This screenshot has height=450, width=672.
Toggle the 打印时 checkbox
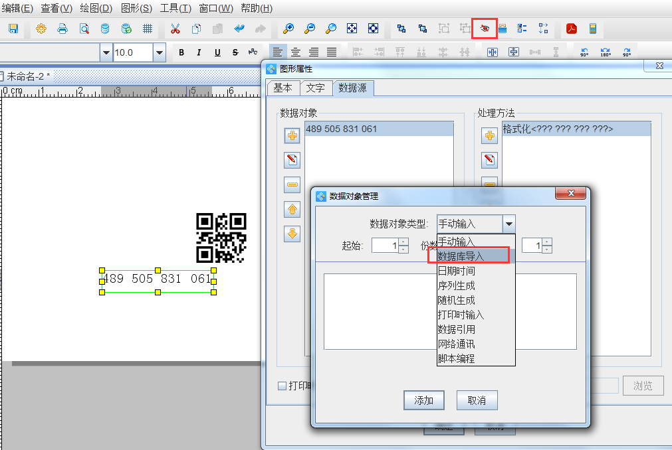click(282, 386)
